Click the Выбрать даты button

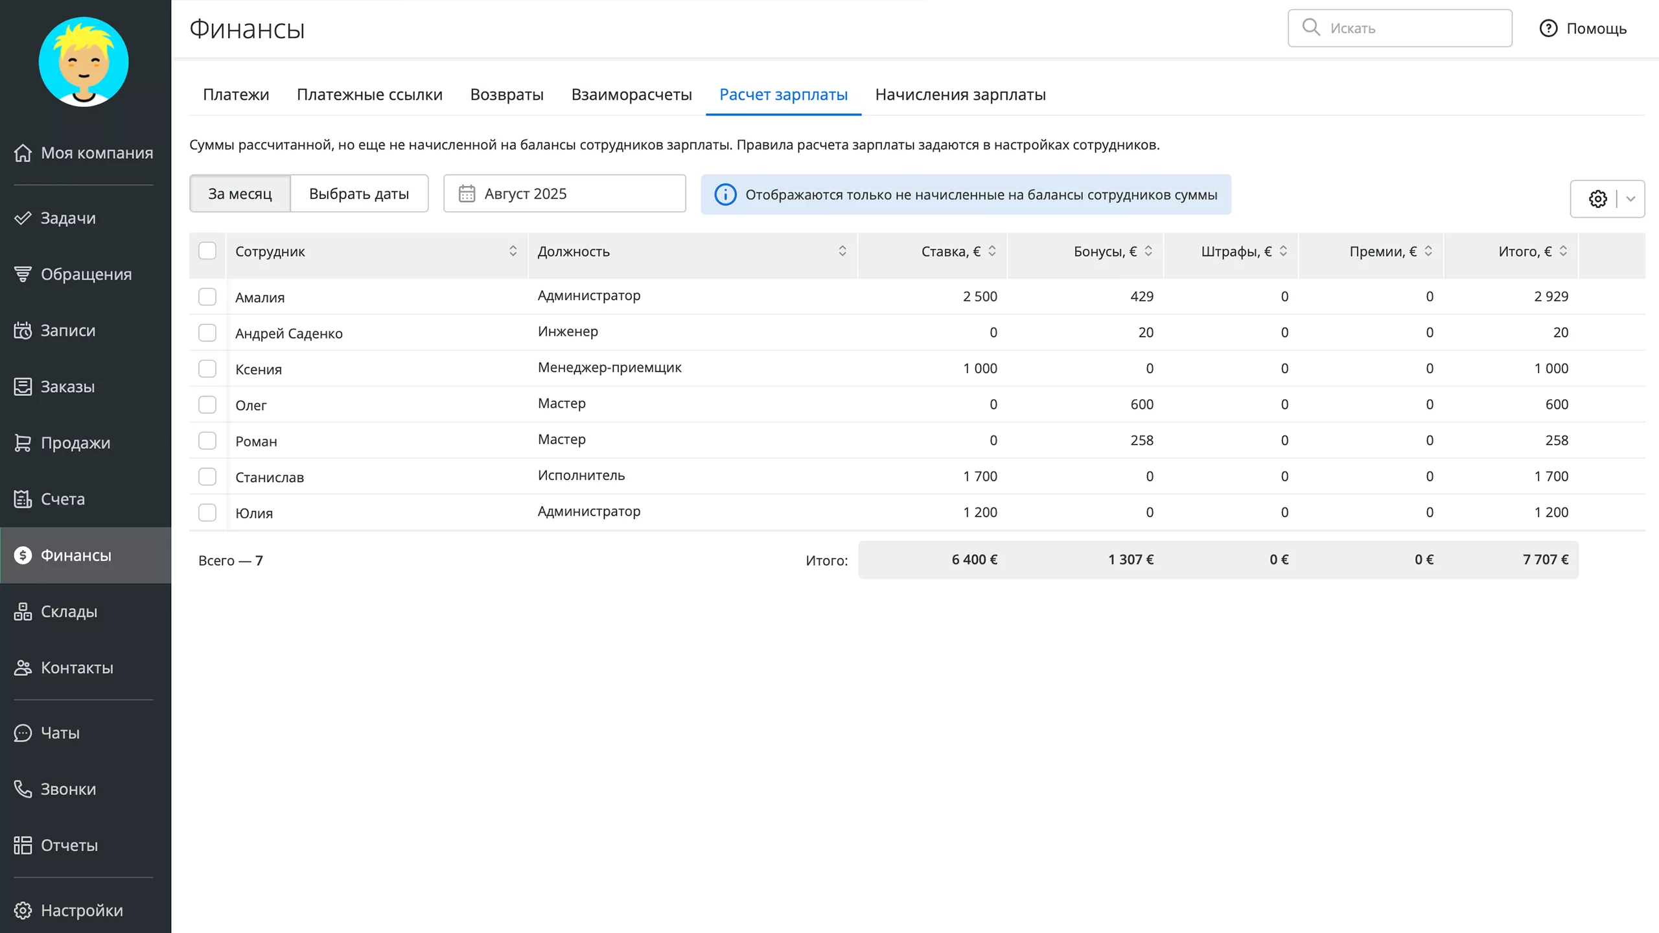pos(358,194)
